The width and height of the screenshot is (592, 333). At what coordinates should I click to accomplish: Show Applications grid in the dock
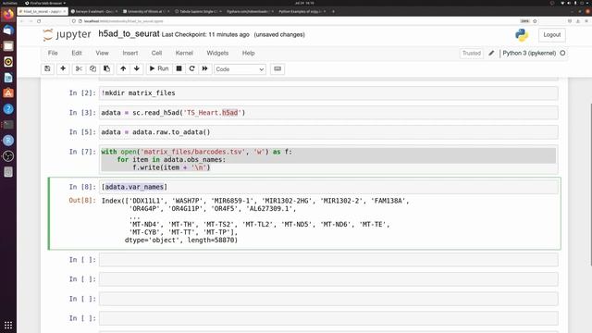point(8,325)
